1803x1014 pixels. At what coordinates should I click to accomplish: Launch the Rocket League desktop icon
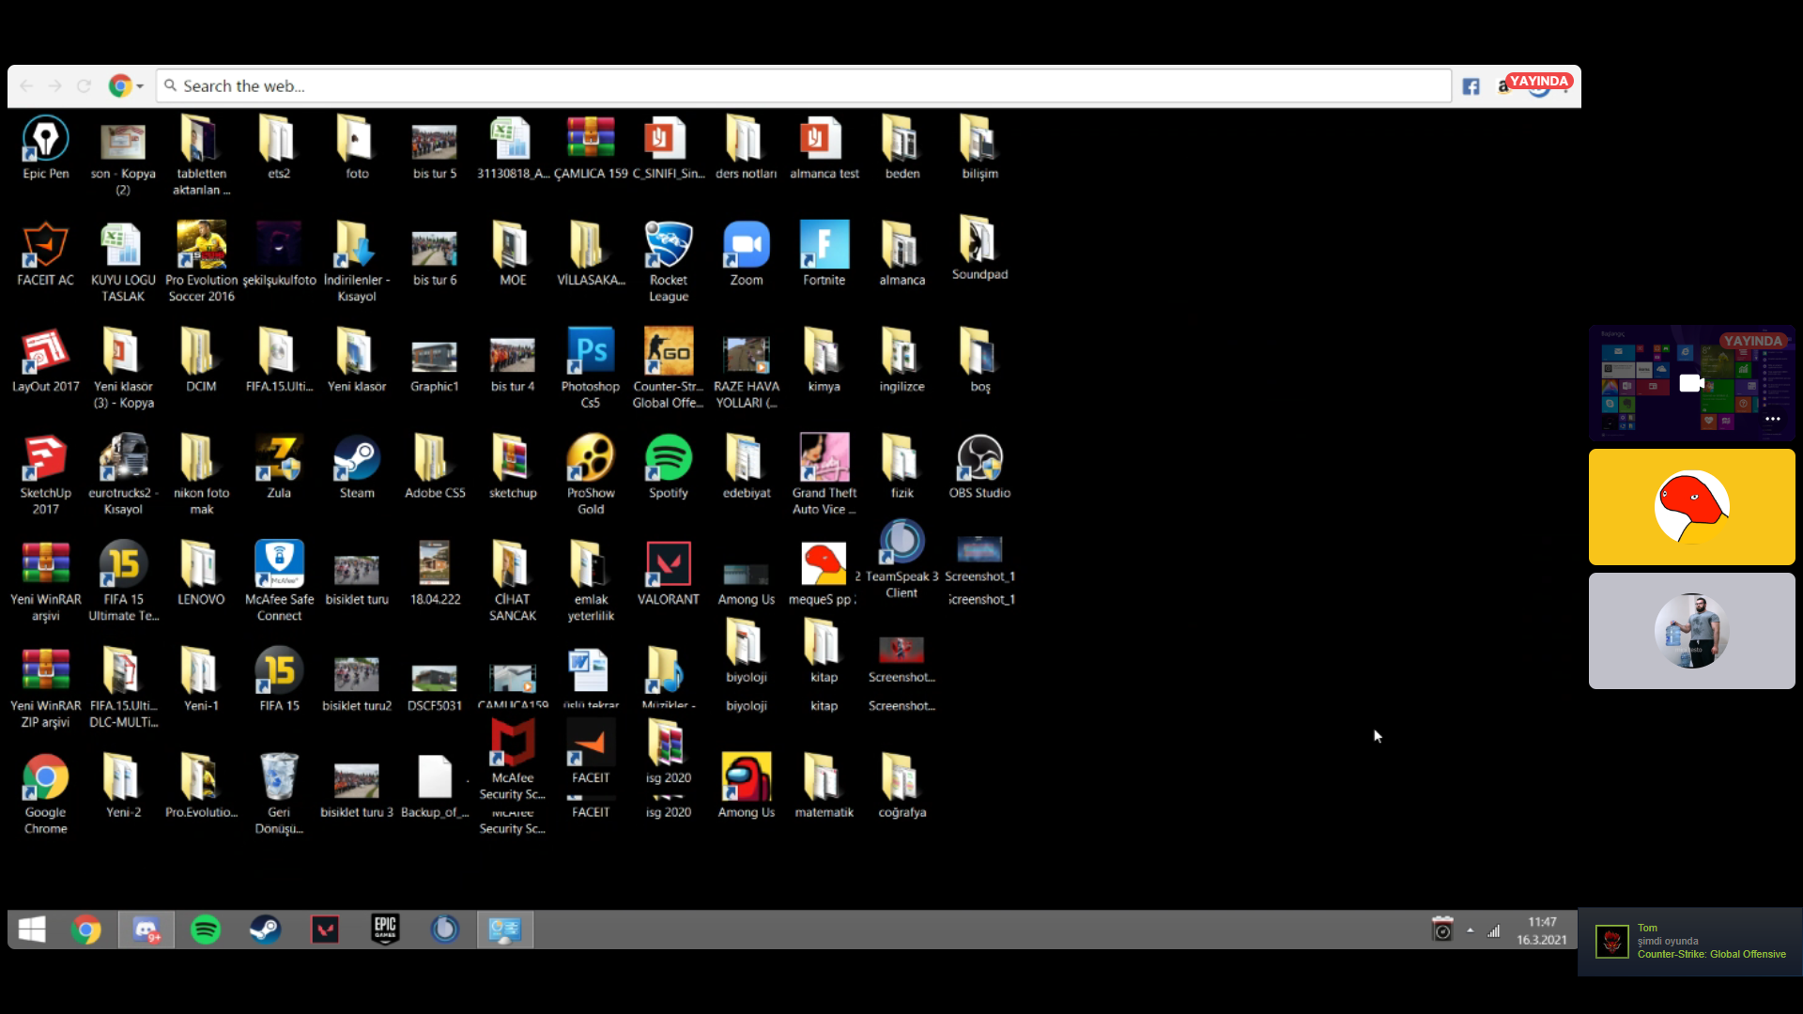pyautogui.click(x=668, y=246)
